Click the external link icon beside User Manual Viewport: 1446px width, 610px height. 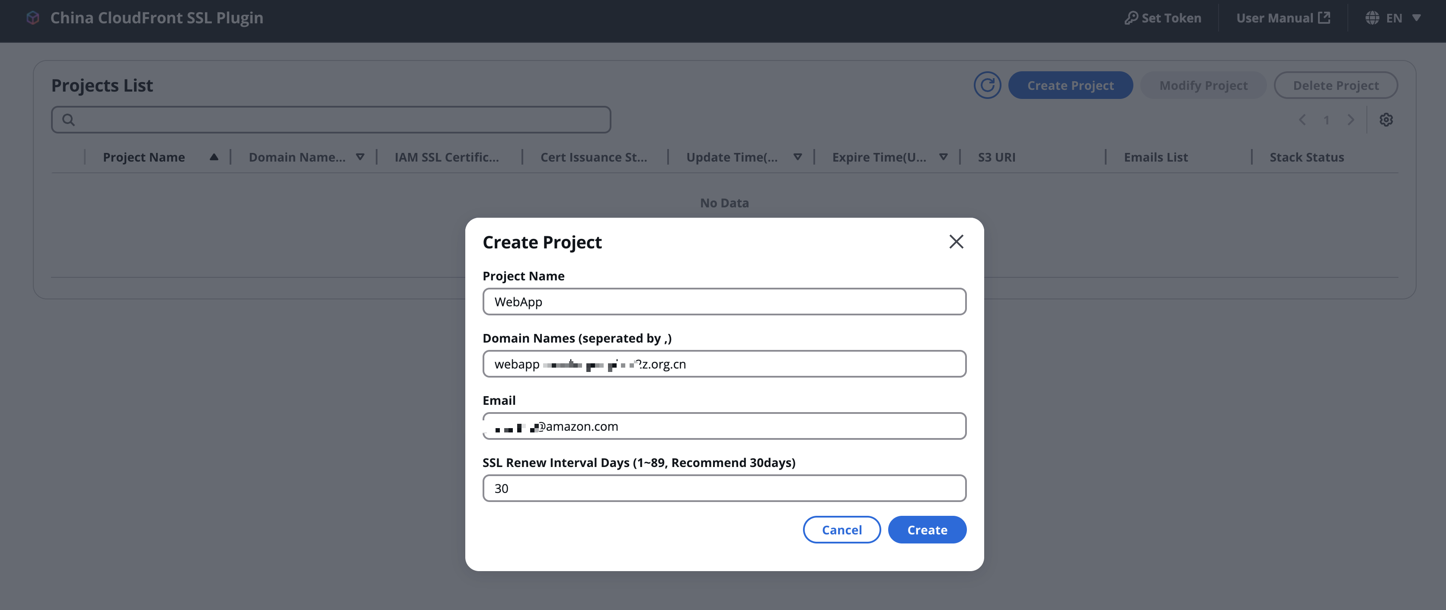(x=1324, y=17)
